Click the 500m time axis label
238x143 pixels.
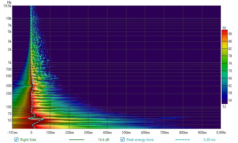(x=126, y=133)
